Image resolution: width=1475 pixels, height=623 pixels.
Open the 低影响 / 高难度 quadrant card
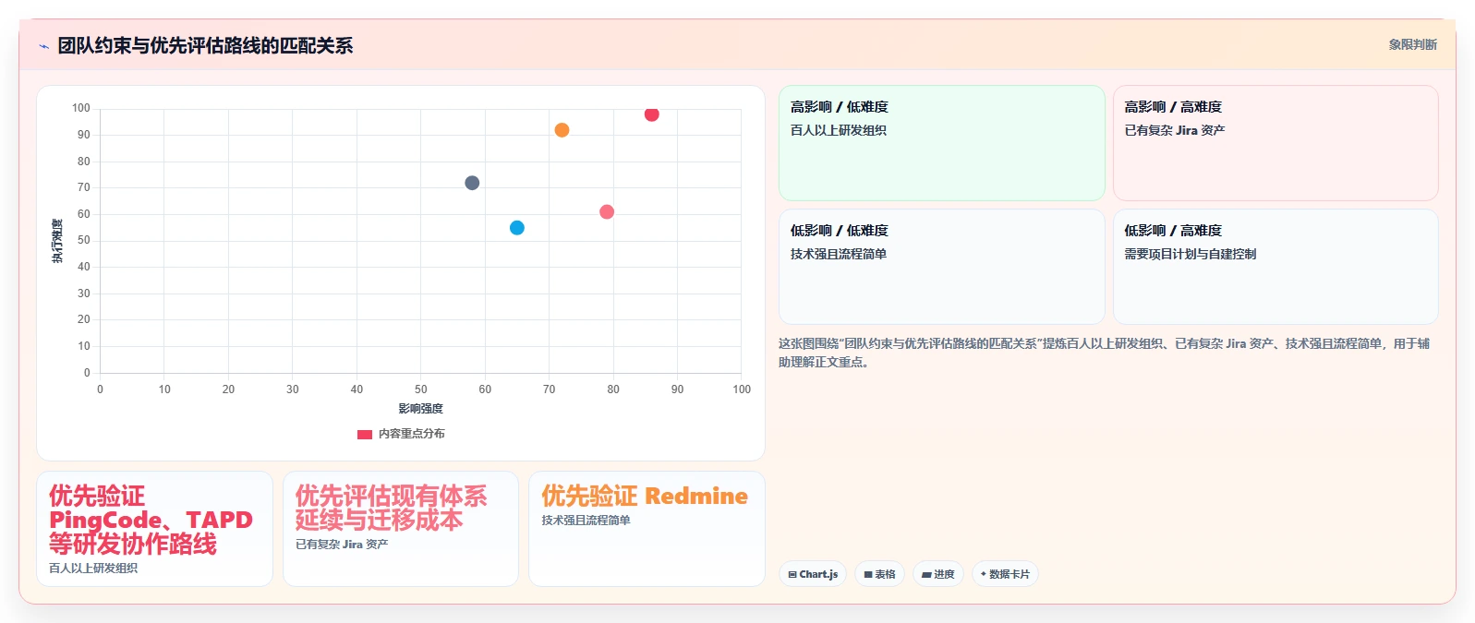pos(1276,267)
